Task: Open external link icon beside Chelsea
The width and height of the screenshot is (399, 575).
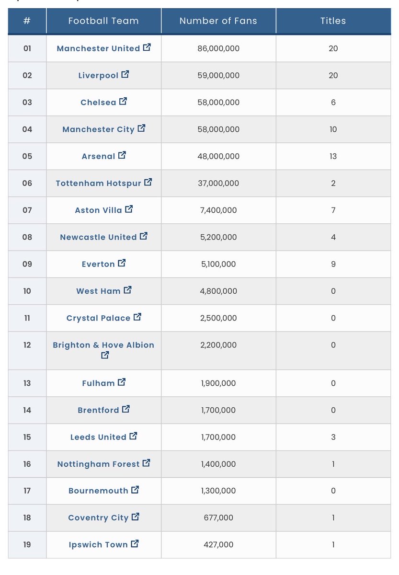Action: tap(123, 101)
